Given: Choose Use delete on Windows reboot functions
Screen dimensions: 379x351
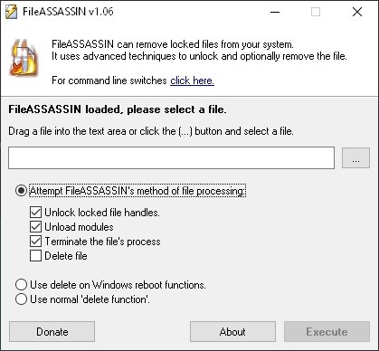Looking at the screenshot, I should (x=21, y=285).
